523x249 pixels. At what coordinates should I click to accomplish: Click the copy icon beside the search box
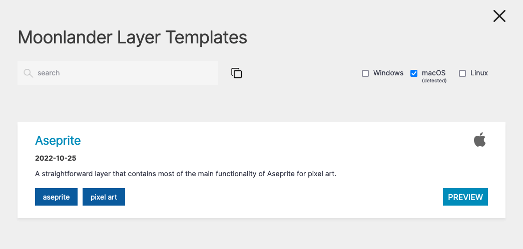click(237, 73)
